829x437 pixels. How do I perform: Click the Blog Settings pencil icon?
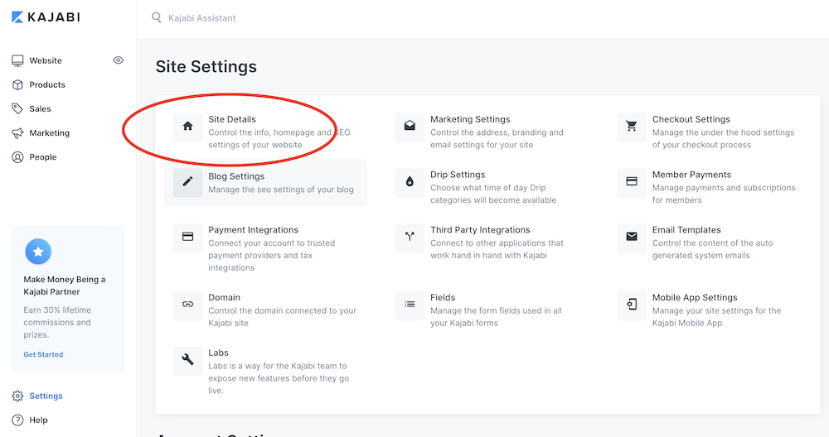click(187, 182)
